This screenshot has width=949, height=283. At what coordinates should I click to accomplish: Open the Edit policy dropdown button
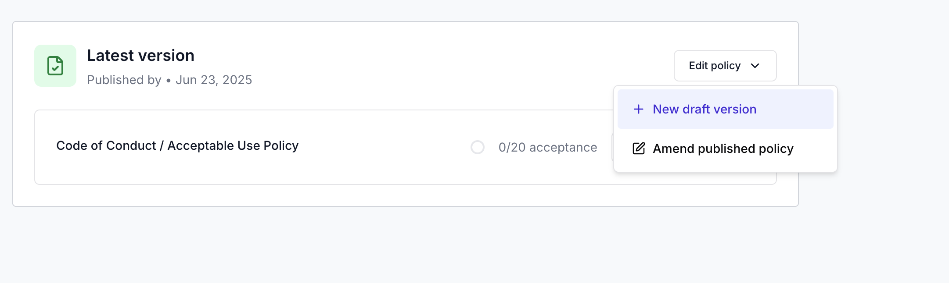coord(725,66)
